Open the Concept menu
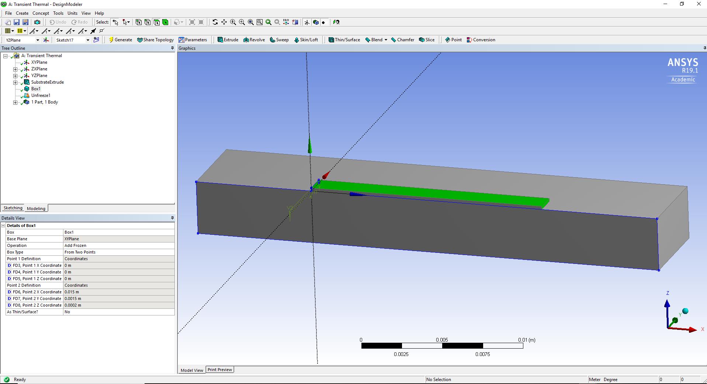 tap(41, 13)
